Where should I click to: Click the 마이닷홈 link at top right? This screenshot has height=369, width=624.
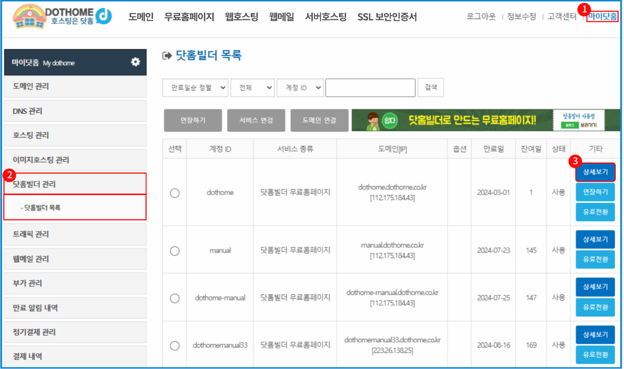[602, 16]
